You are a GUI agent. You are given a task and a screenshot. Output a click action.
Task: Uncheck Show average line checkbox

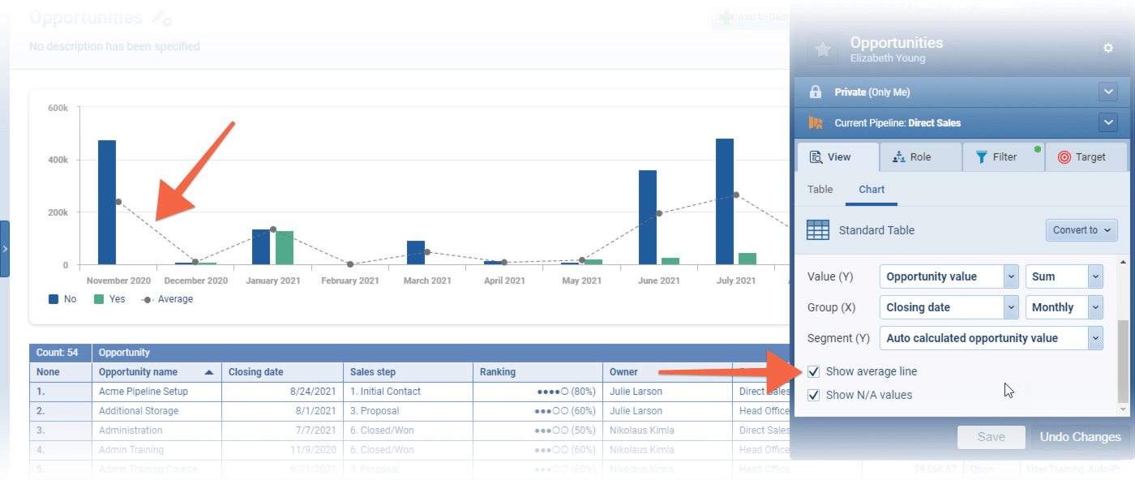coord(813,371)
